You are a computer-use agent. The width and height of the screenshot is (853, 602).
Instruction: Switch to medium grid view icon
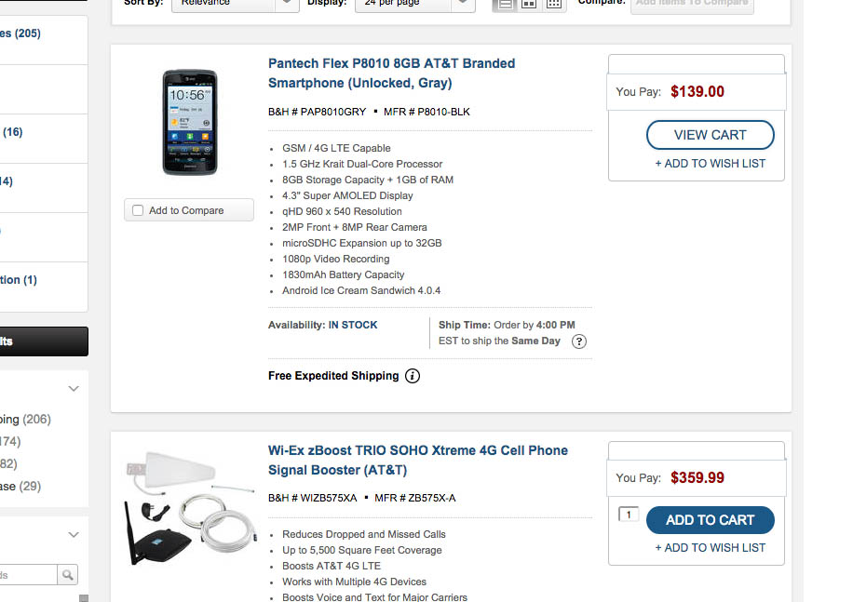click(x=529, y=4)
